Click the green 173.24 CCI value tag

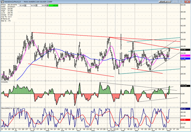(x=183, y=86)
